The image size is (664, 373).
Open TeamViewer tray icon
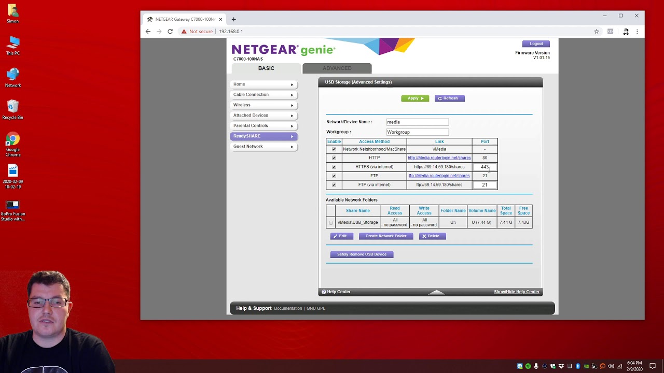[520, 366]
